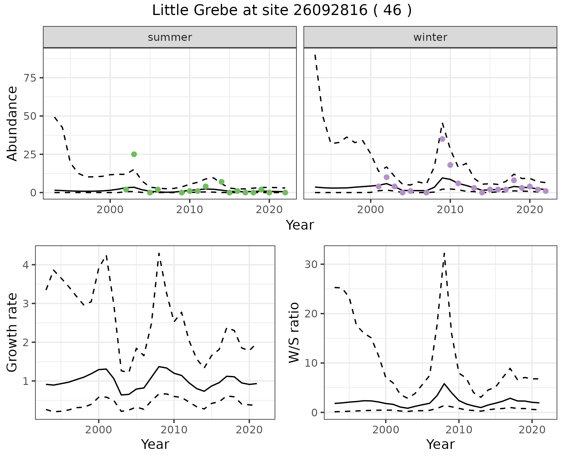Click the green point near 7 in 2014
This screenshot has height=458, width=564.
click(221, 182)
